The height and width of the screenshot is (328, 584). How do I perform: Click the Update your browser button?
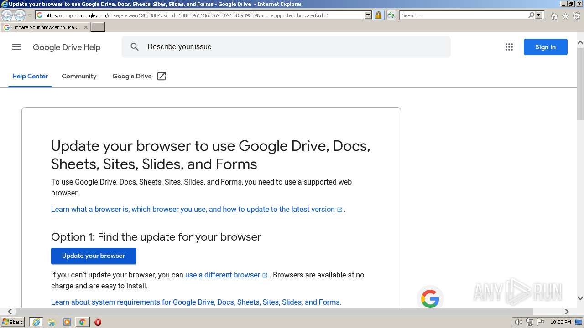(94, 256)
